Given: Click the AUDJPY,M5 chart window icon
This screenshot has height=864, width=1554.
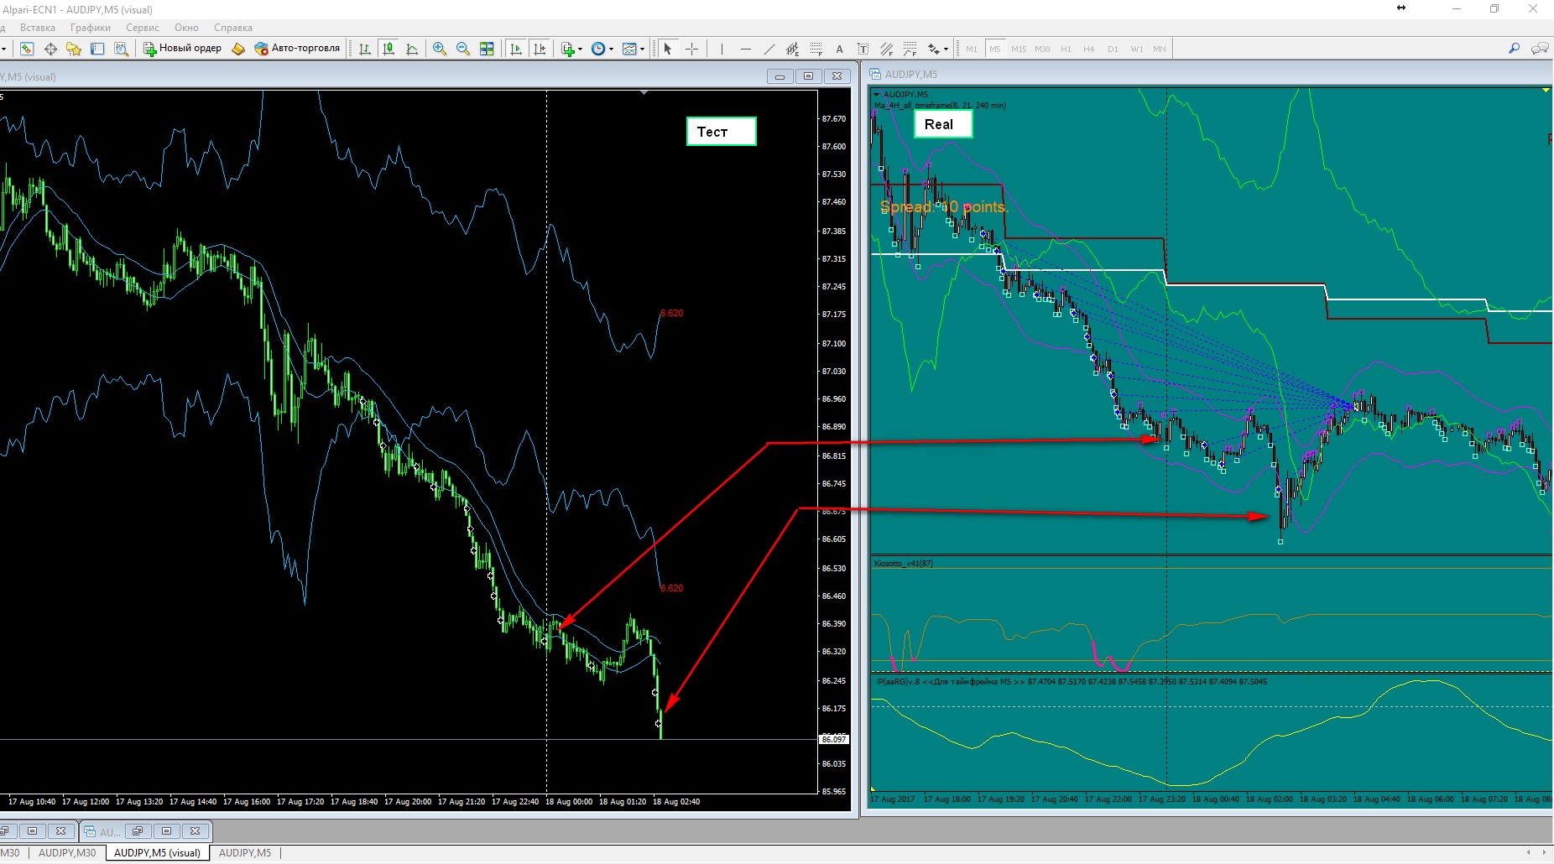Looking at the screenshot, I should coord(876,74).
